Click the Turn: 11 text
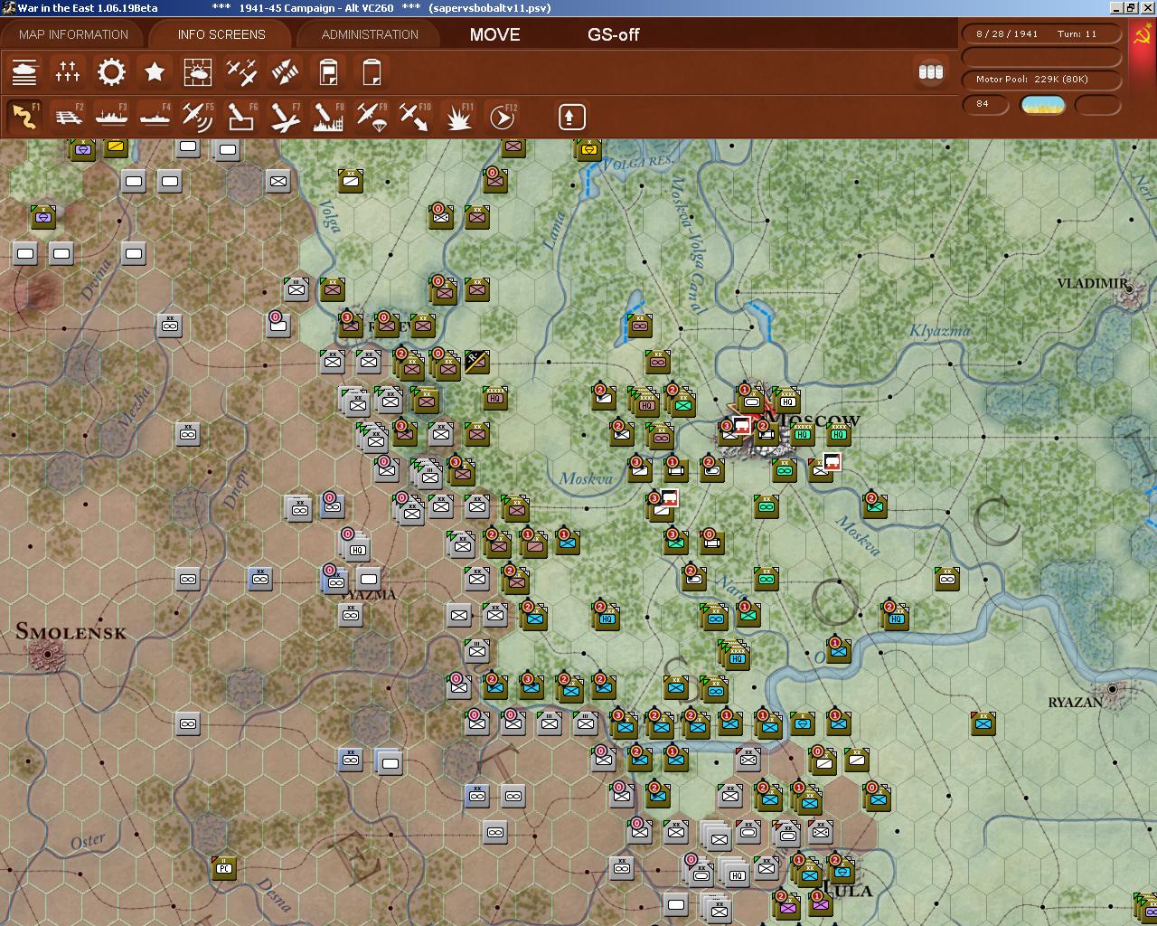Image resolution: width=1157 pixels, height=926 pixels. (1077, 33)
